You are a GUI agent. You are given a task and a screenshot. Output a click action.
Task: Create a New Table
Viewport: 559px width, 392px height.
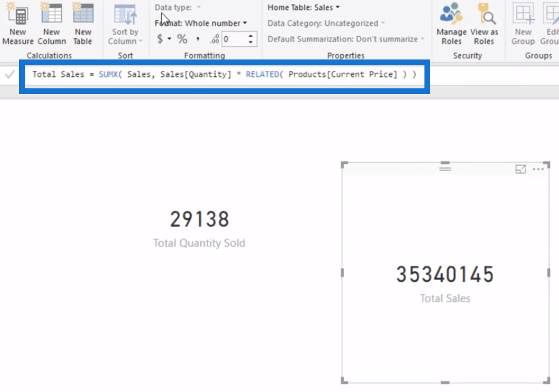point(83,24)
